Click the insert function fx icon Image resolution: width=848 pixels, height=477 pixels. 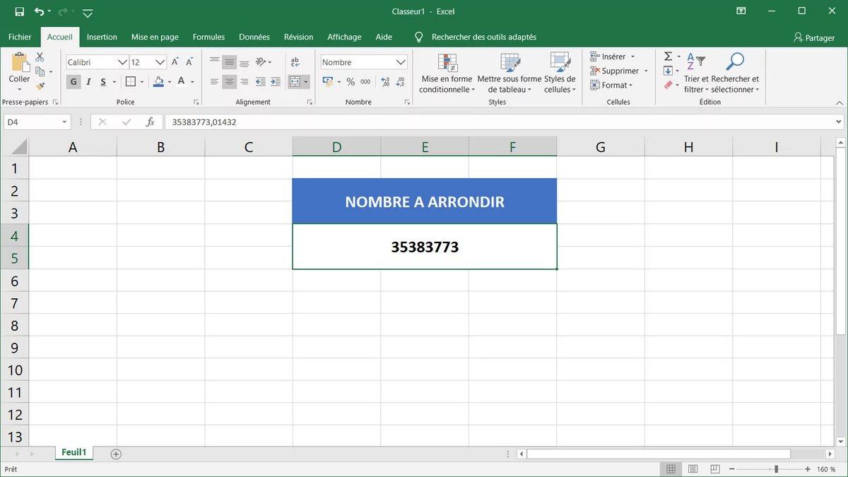click(x=150, y=122)
